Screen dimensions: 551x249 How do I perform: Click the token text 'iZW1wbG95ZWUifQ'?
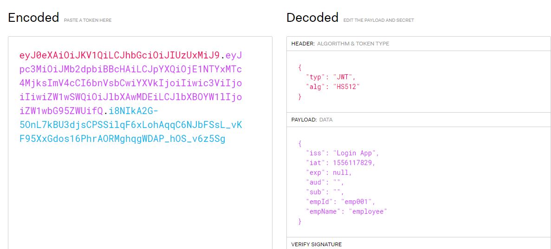click(61, 111)
